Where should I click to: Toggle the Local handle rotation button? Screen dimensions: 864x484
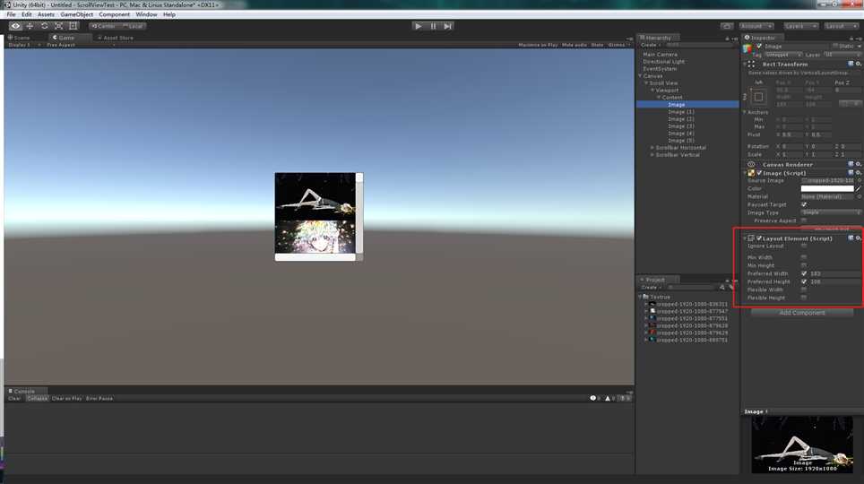tap(133, 26)
